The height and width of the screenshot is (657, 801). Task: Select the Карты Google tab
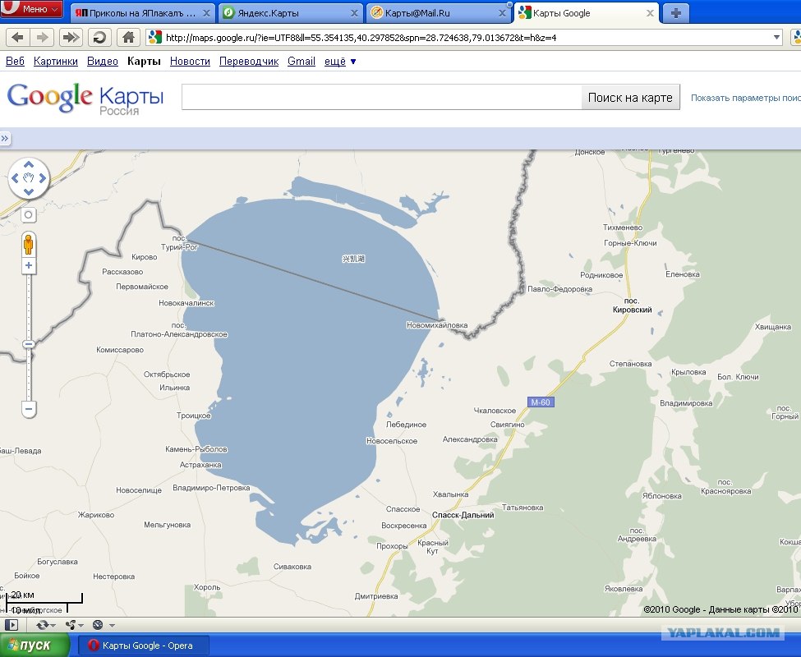587,13
